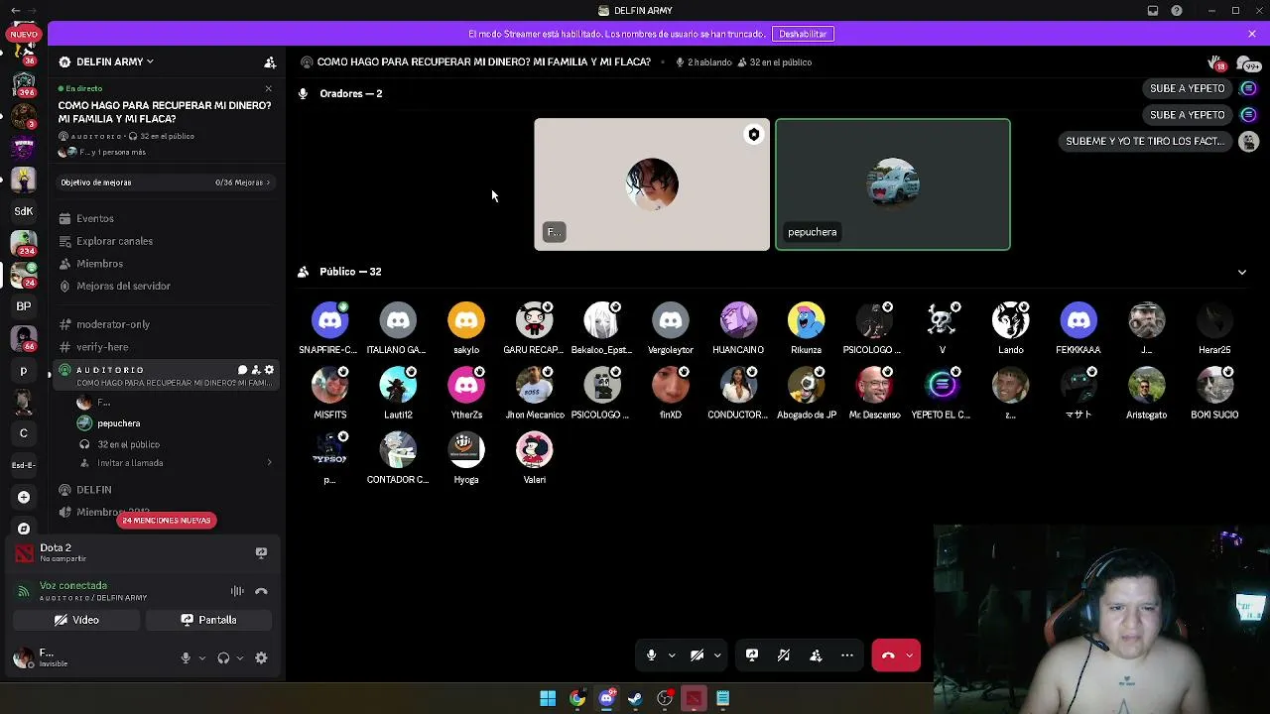The image size is (1270, 714).
Task: Open the Eventos section
Action: [x=95, y=218]
